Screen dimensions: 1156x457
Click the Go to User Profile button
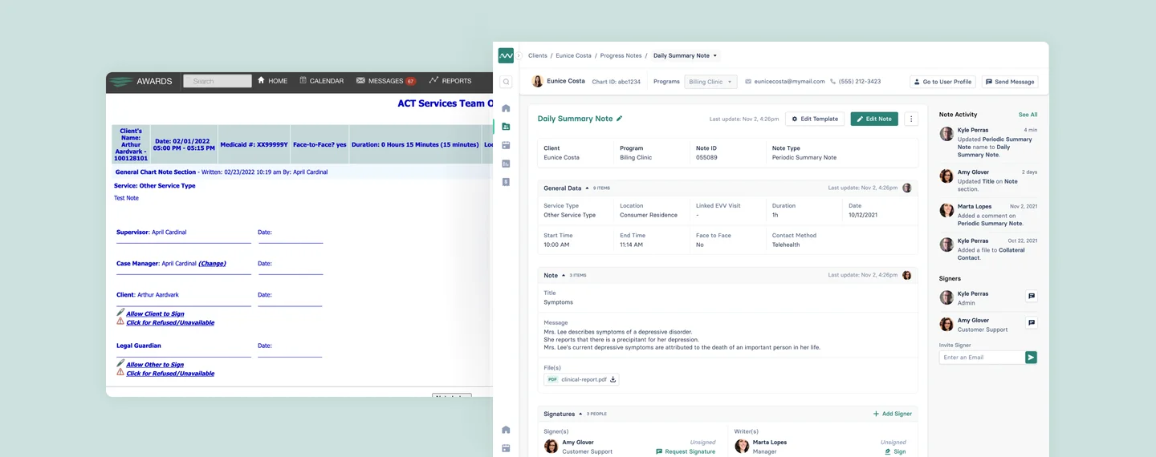pos(942,82)
